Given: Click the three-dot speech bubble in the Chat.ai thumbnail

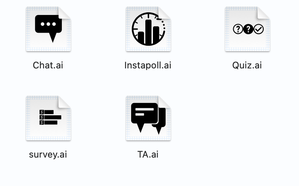Looking at the screenshot, I should click(48, 28).
